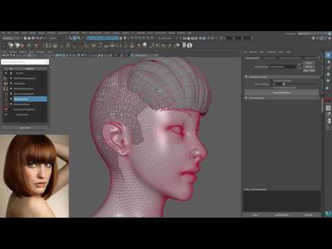Image resolution: width=332 pixels, height=249 pixels.
Task: Open the Help menu in Attribute Editor
Action: pos(288,52)
